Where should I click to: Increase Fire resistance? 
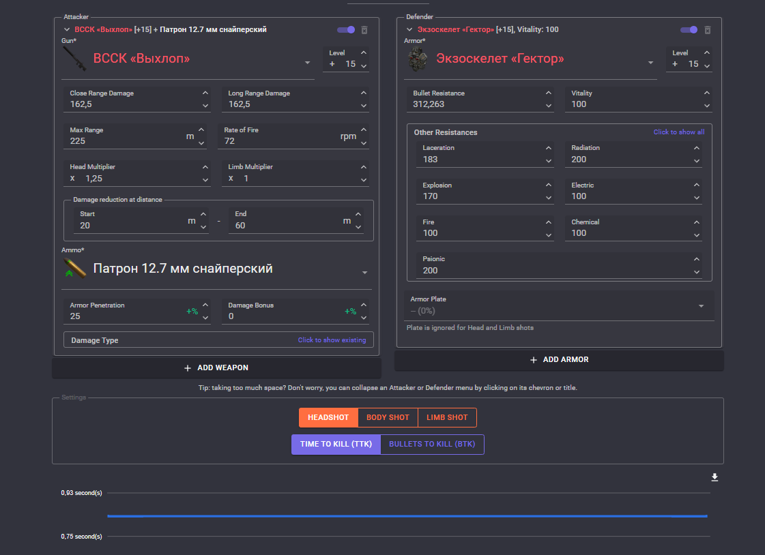[549, 222]
